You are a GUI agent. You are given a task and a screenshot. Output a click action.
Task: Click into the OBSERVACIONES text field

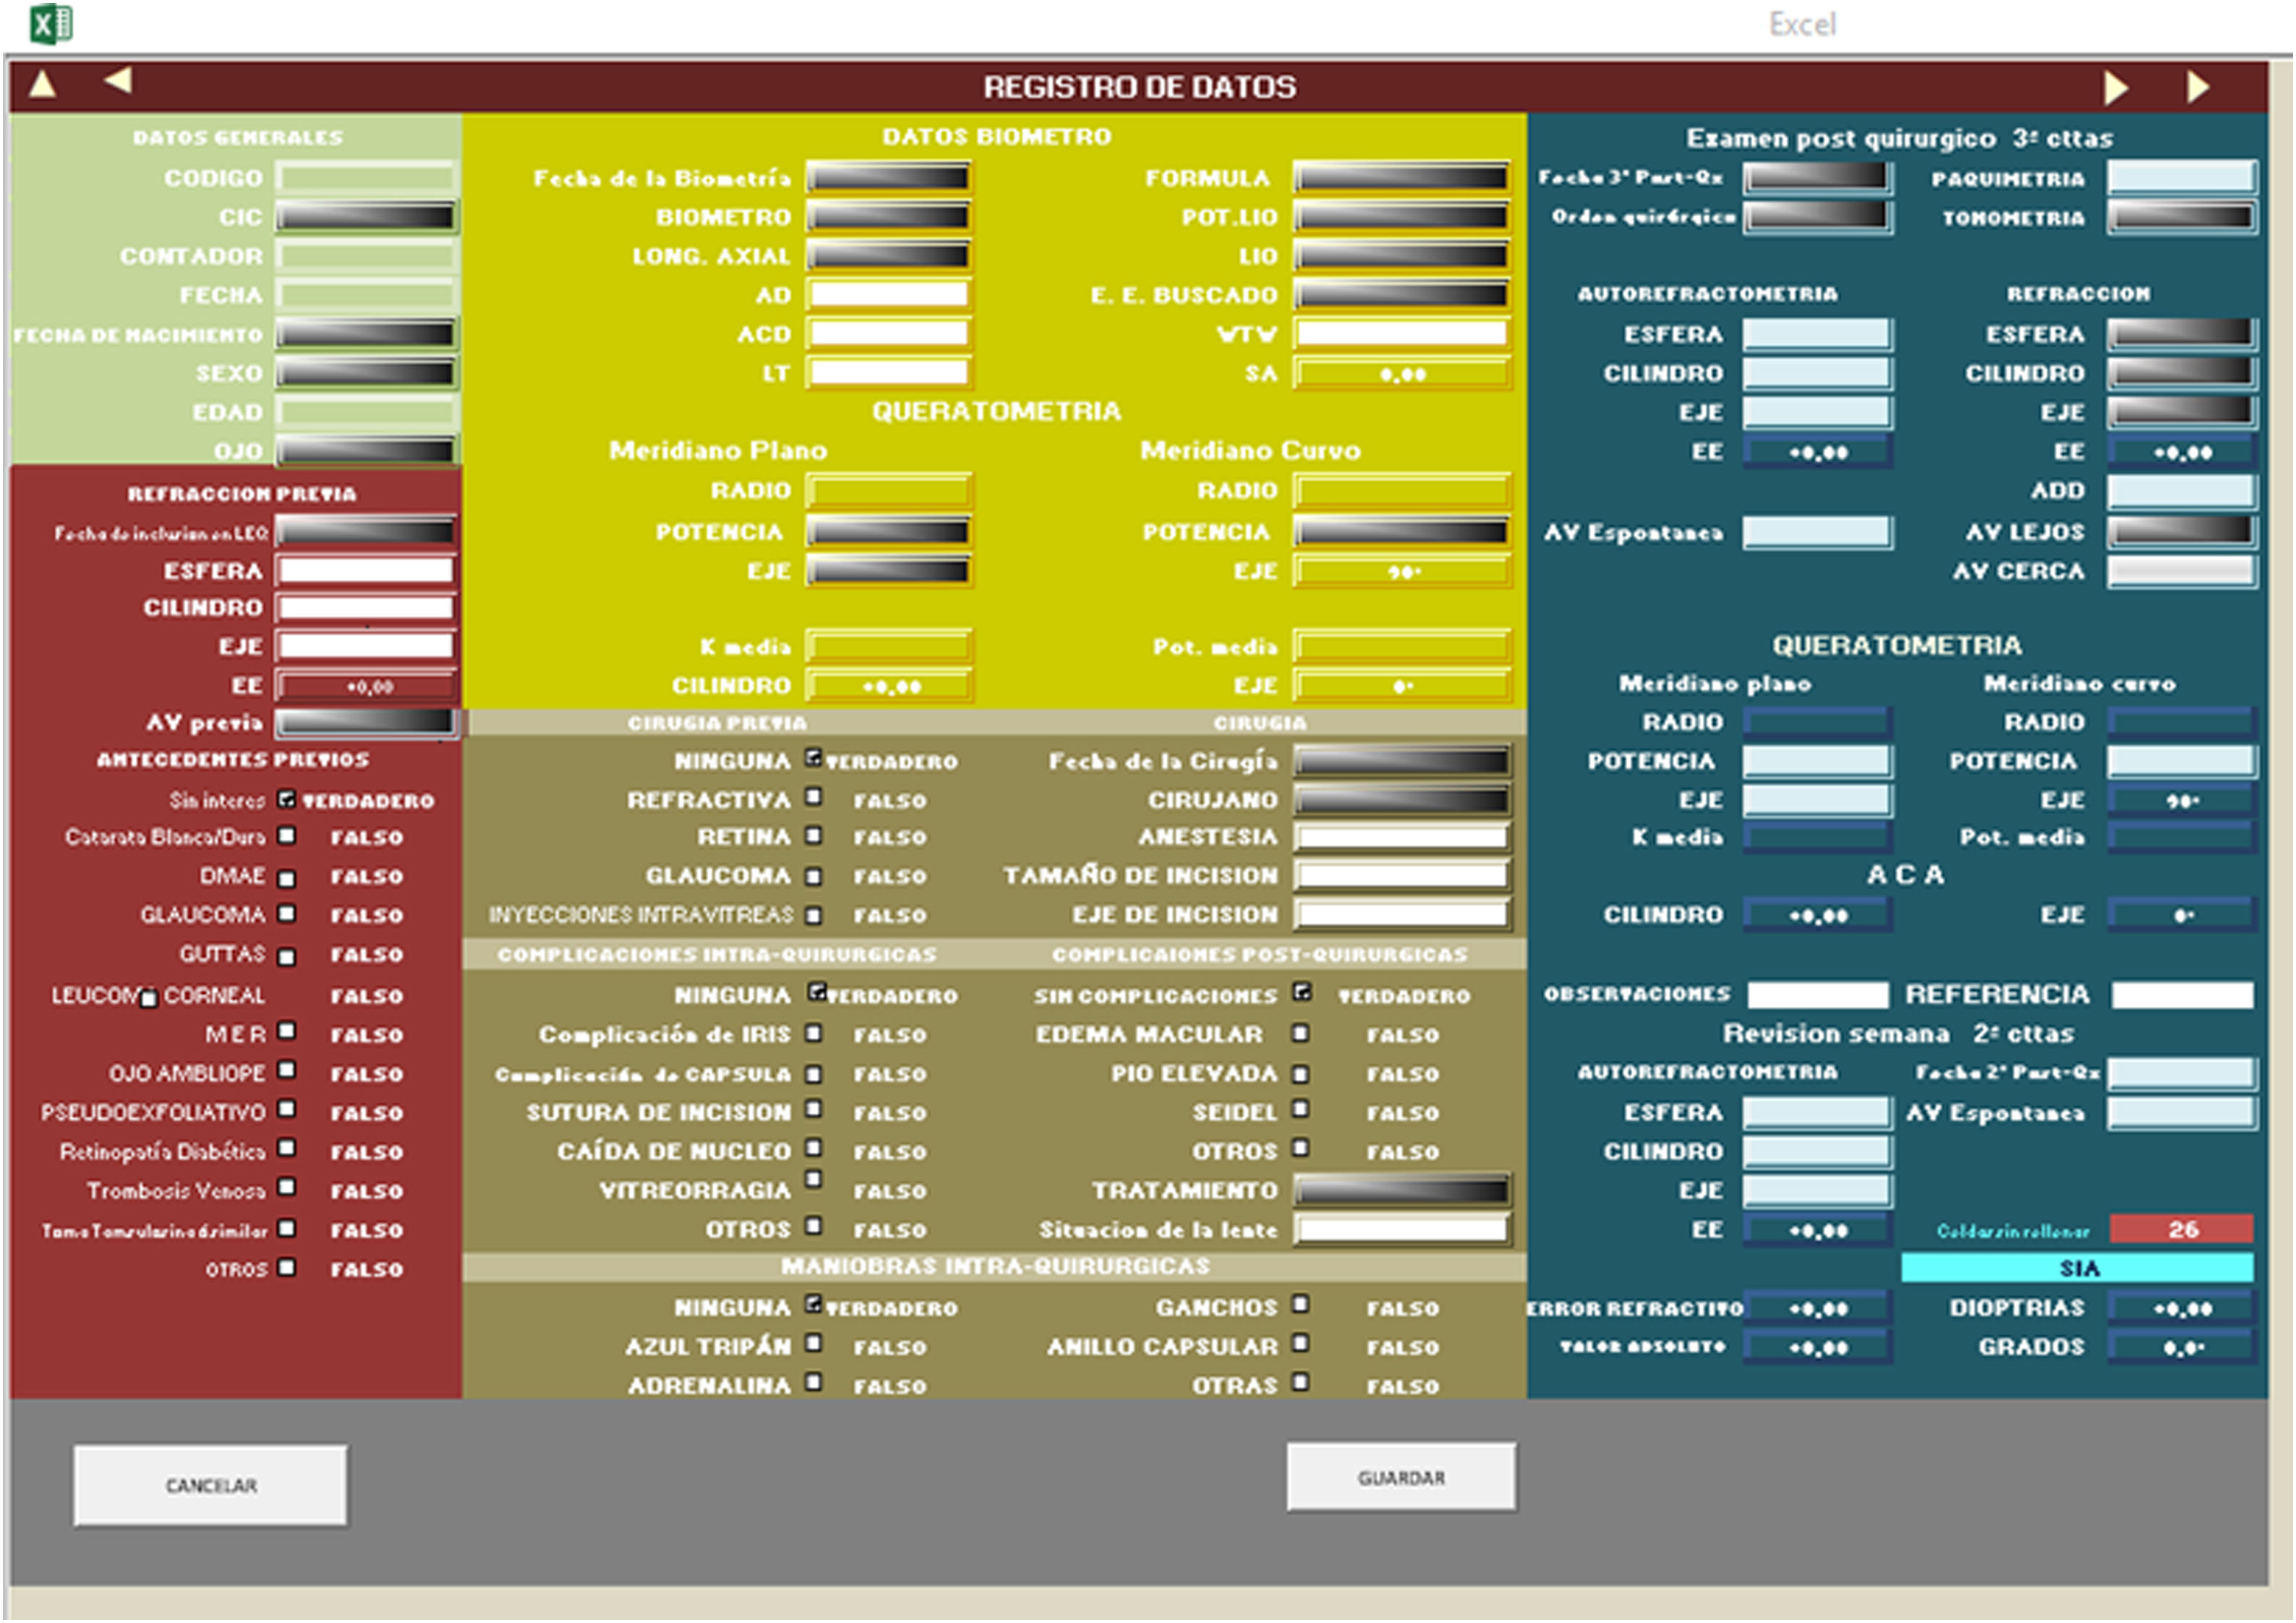click(1817, 995)
